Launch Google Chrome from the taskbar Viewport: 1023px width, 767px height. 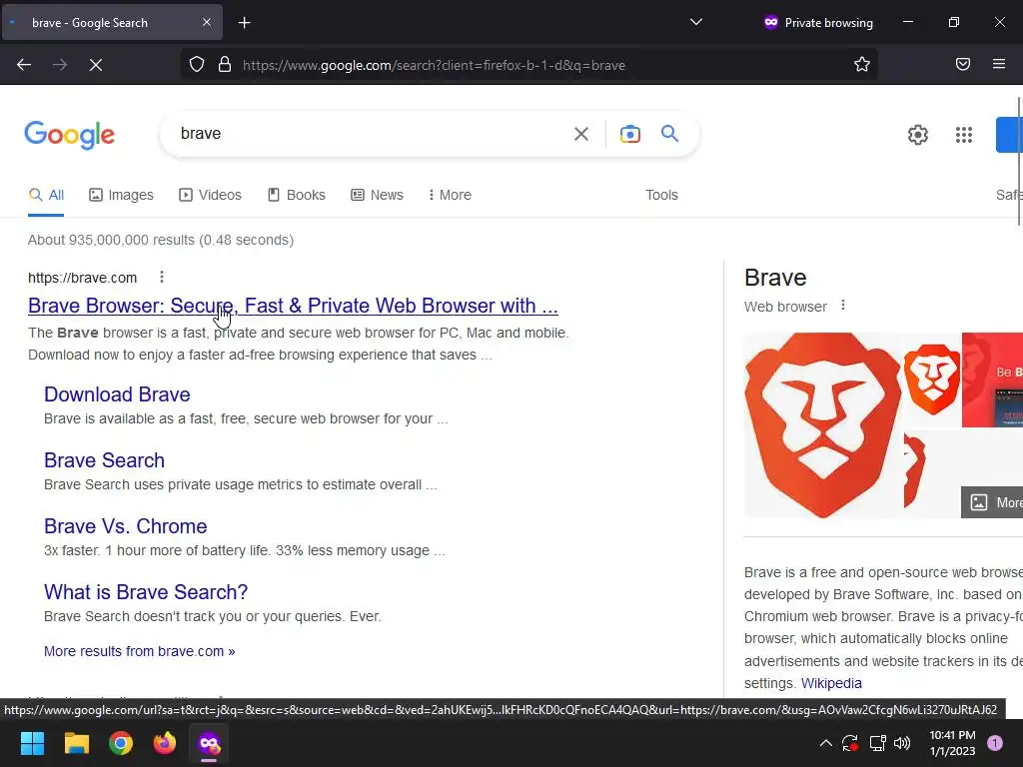click(x=121, y=743)
